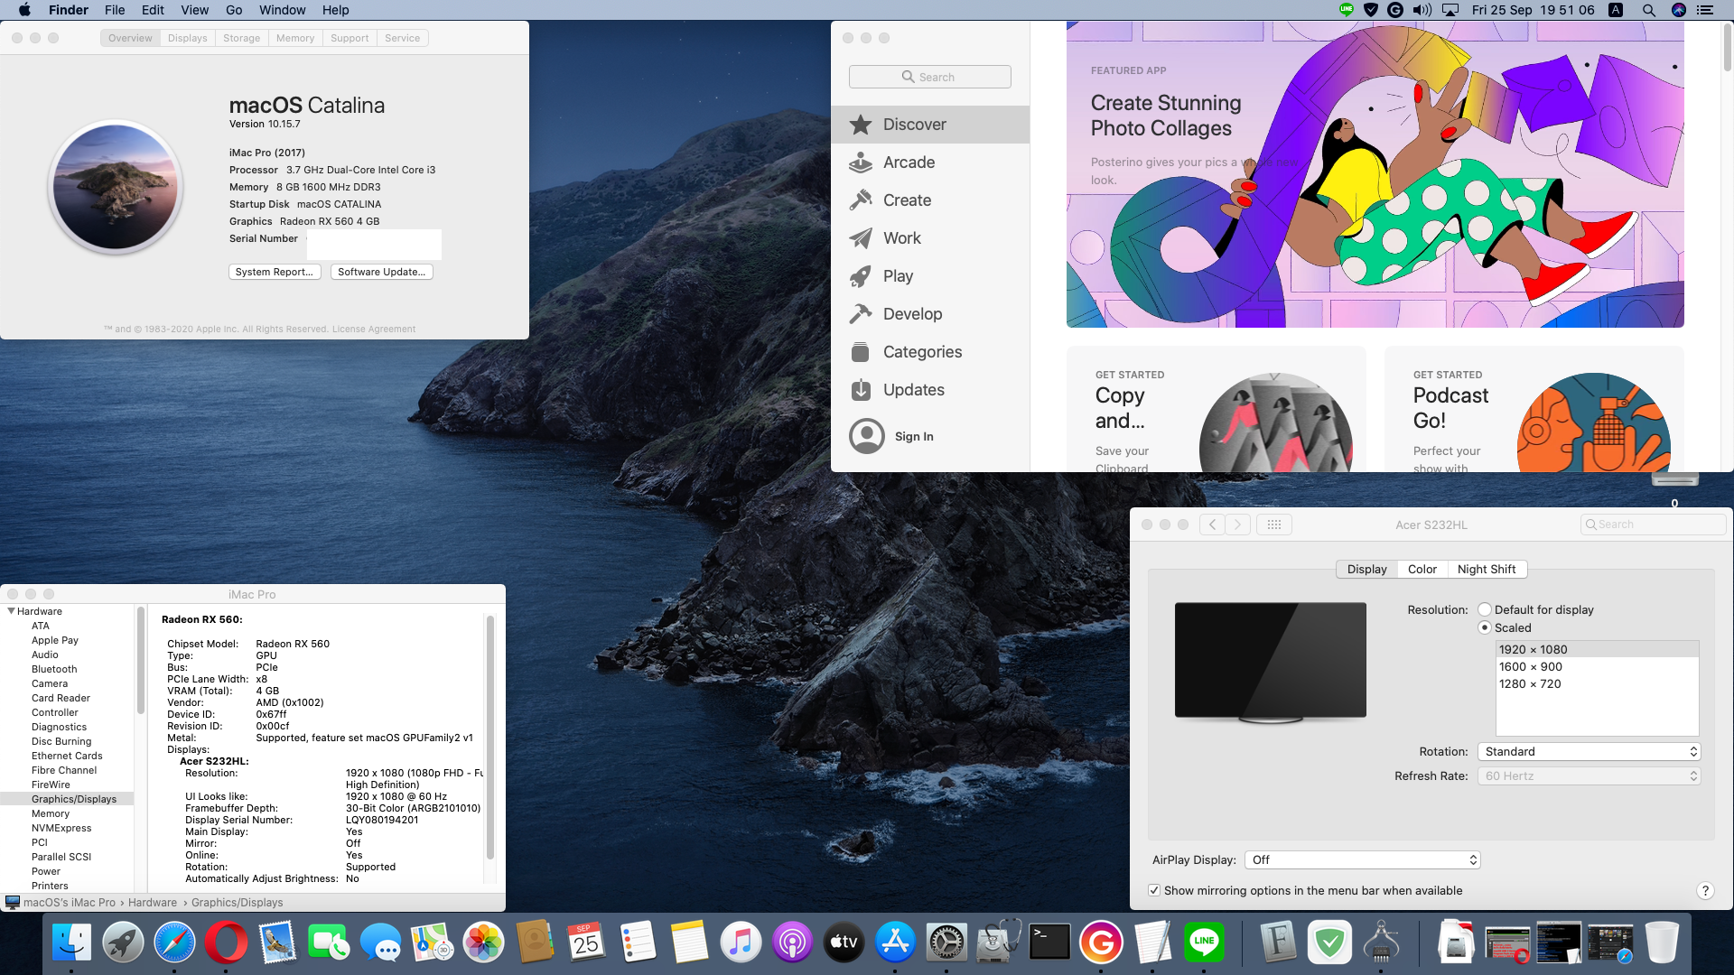Open AirPlay display icon in menu bar
This screenshot has width=1734, height=975.
1450,10
